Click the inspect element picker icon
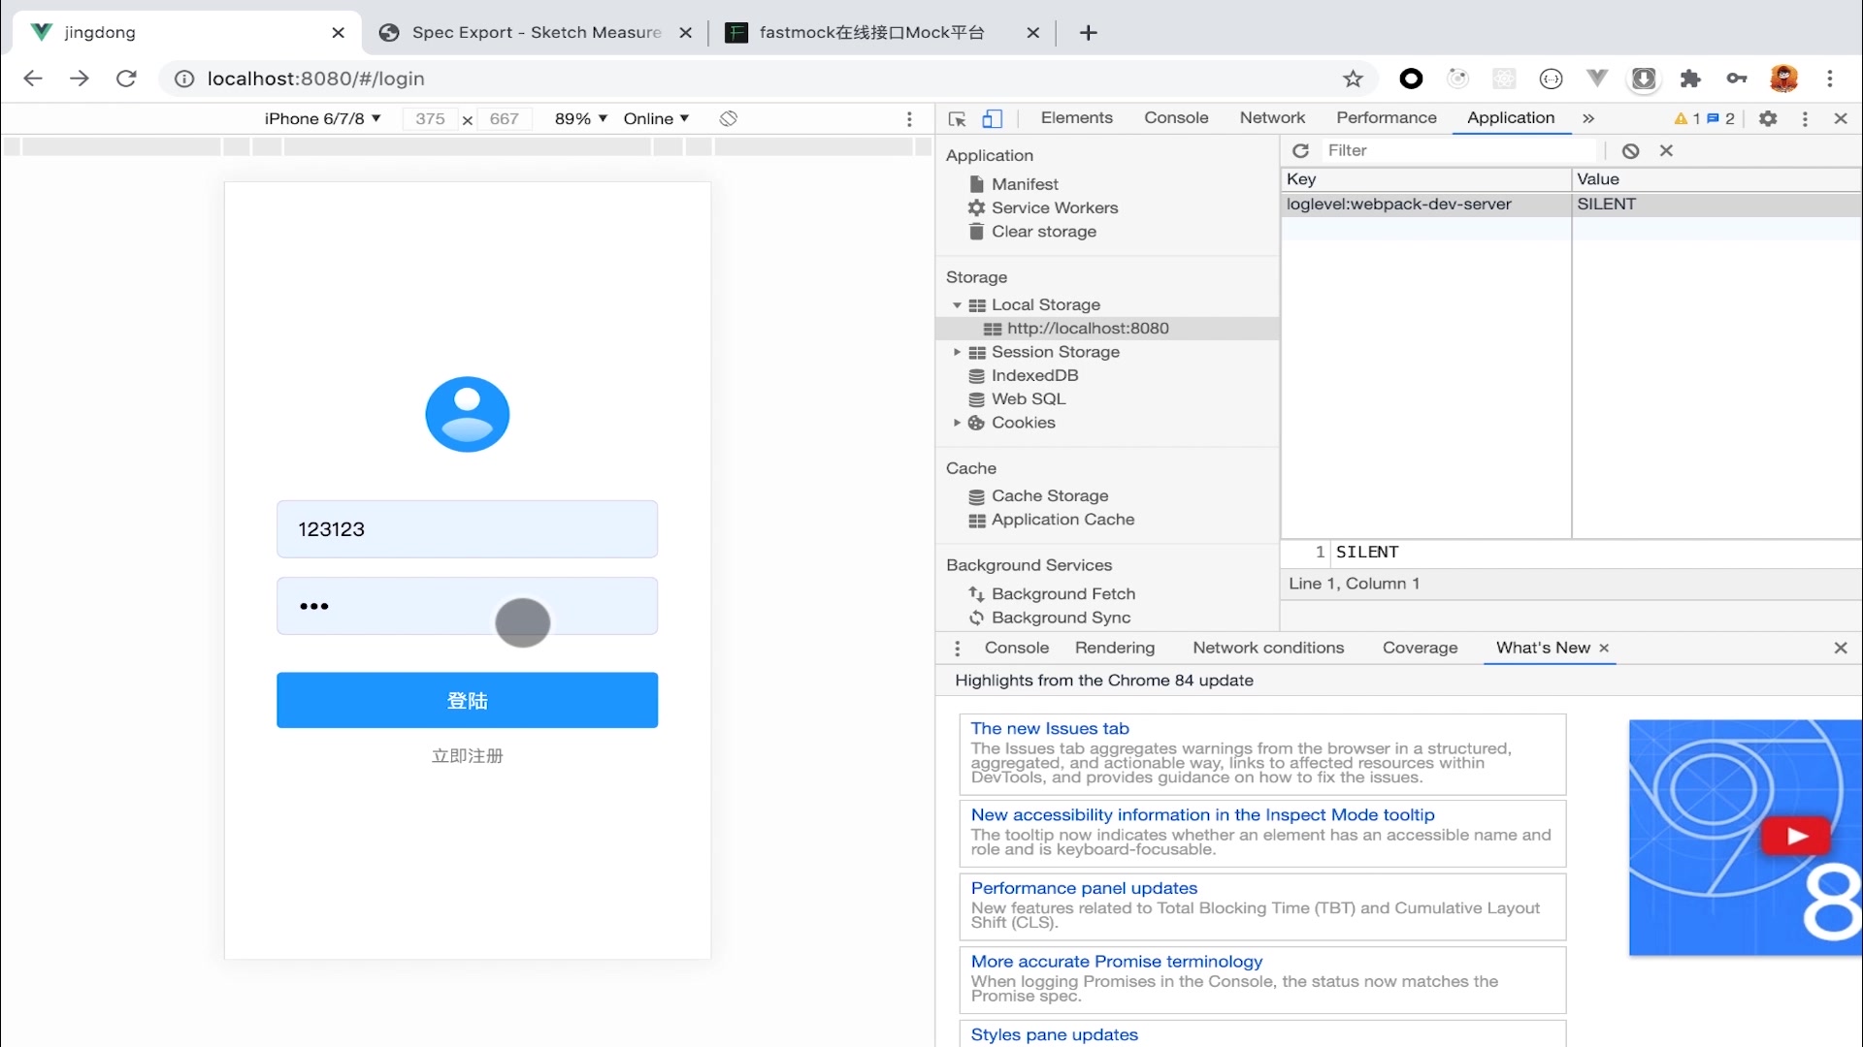 tap(957, 118)
